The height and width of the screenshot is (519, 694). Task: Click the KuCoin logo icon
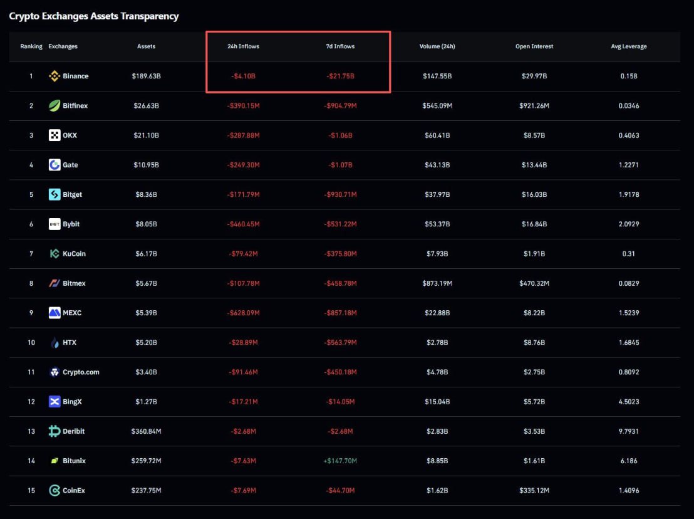point(54,254)
